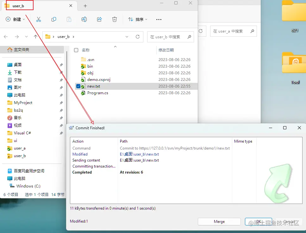Toggle the select-all checkbox beside 名称
Image resolution: width=306 pixels, height=233 pixels.
pos(76,50)
